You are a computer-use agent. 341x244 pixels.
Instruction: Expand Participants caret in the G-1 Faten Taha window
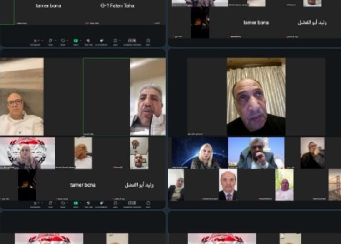42,41
